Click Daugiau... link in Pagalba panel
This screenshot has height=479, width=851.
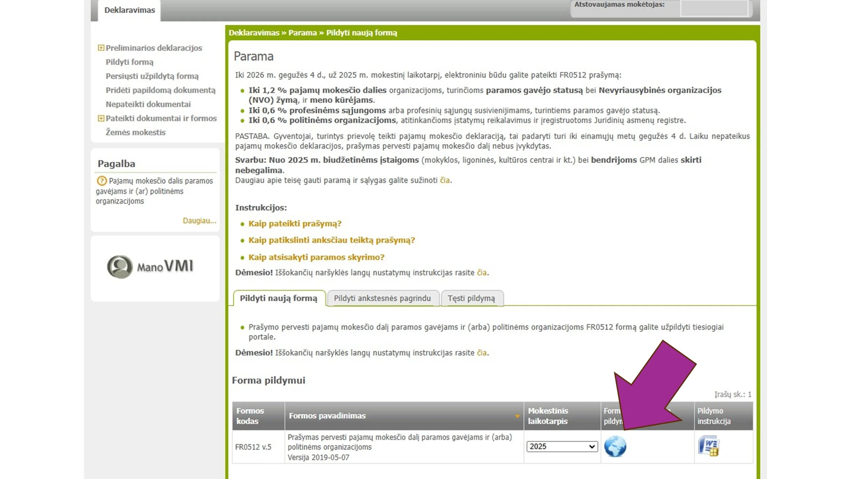pos(199,221)
